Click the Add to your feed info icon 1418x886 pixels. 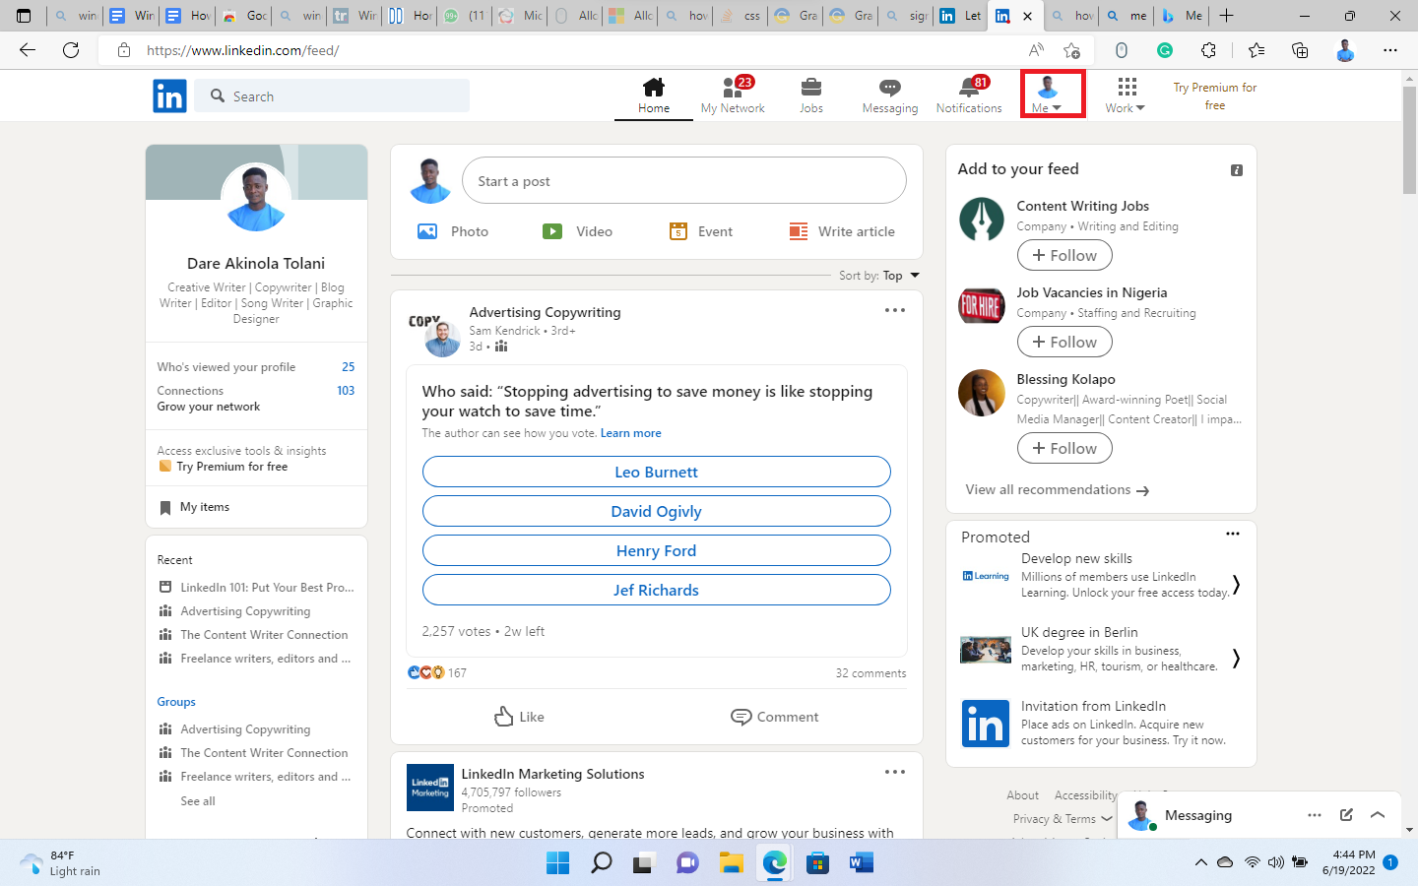coord(1237,170)
